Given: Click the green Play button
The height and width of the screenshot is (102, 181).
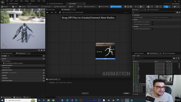Looking at the screenshot, I should tap(126, 7).
